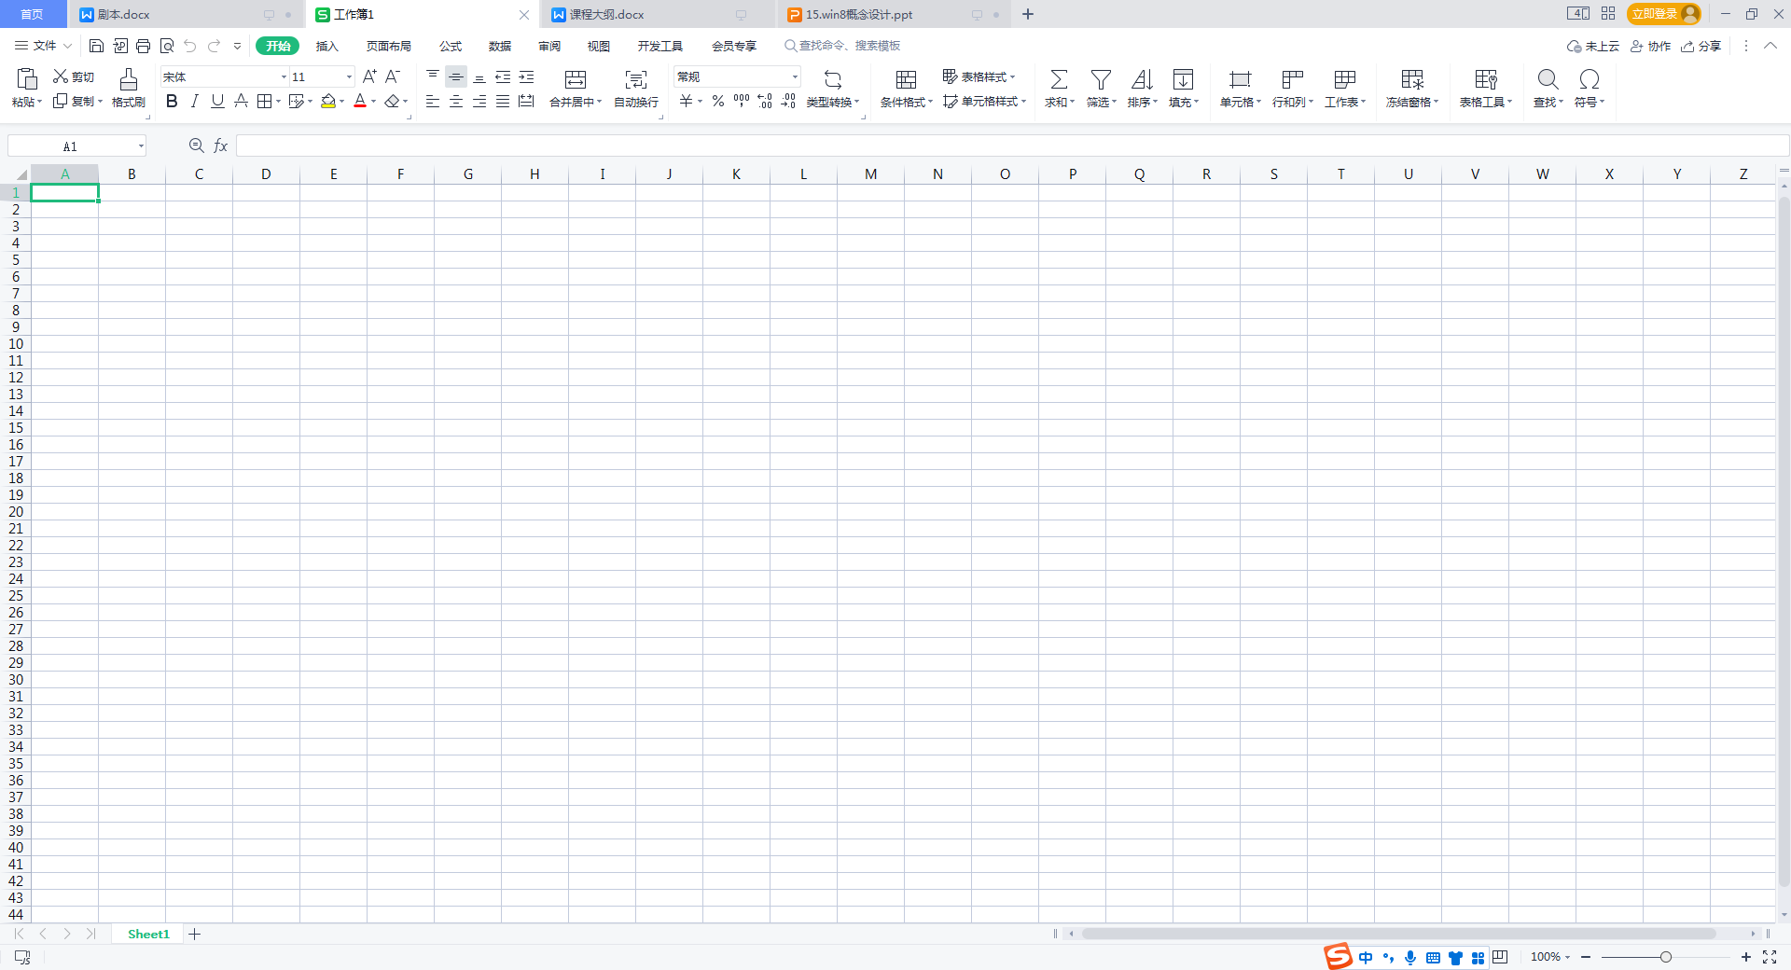
Task: Toggle auto wrap text (自动换行)
Action: click(x=636, y=88)
